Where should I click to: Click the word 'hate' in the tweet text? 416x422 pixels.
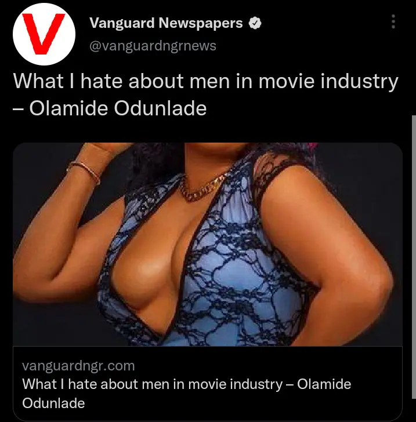coord(102,81)
